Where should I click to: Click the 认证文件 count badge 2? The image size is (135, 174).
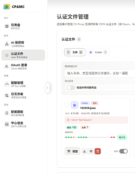pyautogui.click(x=79, y=39)
